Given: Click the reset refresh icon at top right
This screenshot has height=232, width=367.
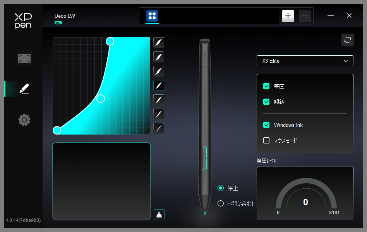Looking at the screenshot, I should pyautogui.click(x=348, y=40).
